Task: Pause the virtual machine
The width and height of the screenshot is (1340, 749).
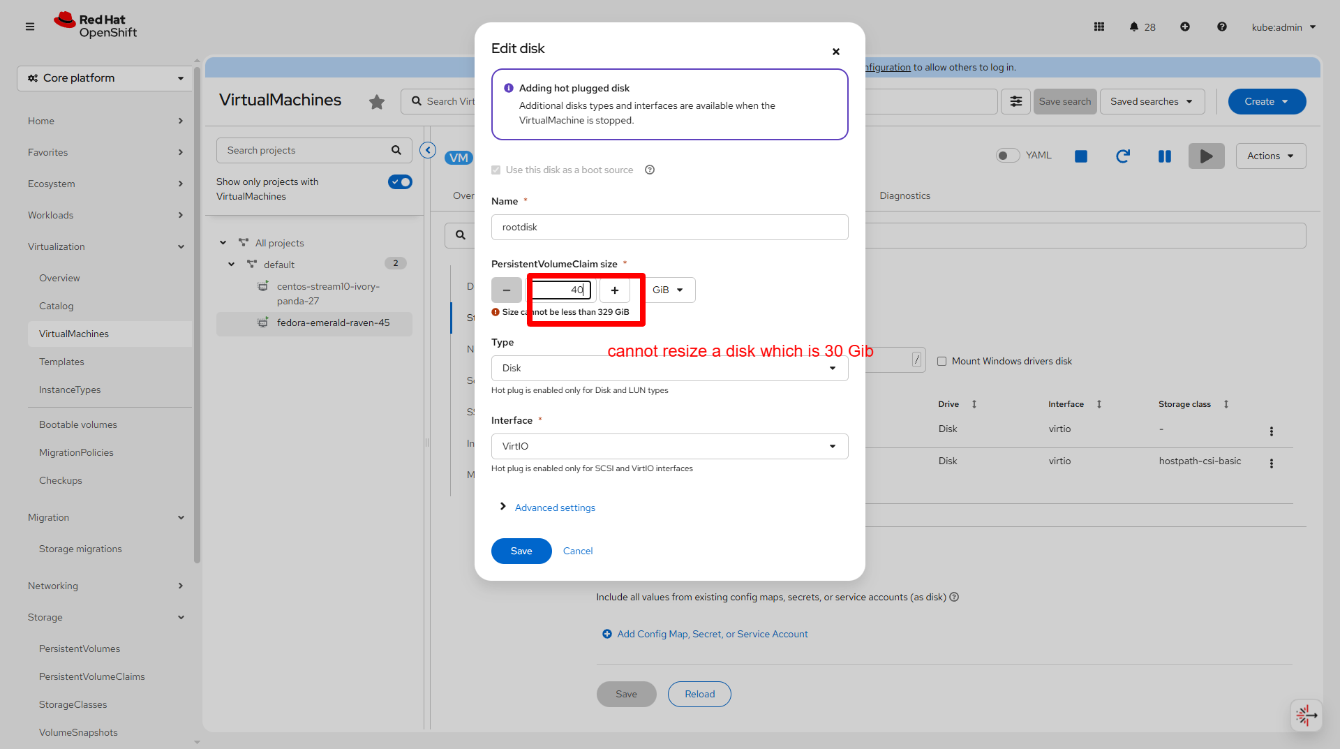Action: pyautogui.click(x=1165, y=156)
